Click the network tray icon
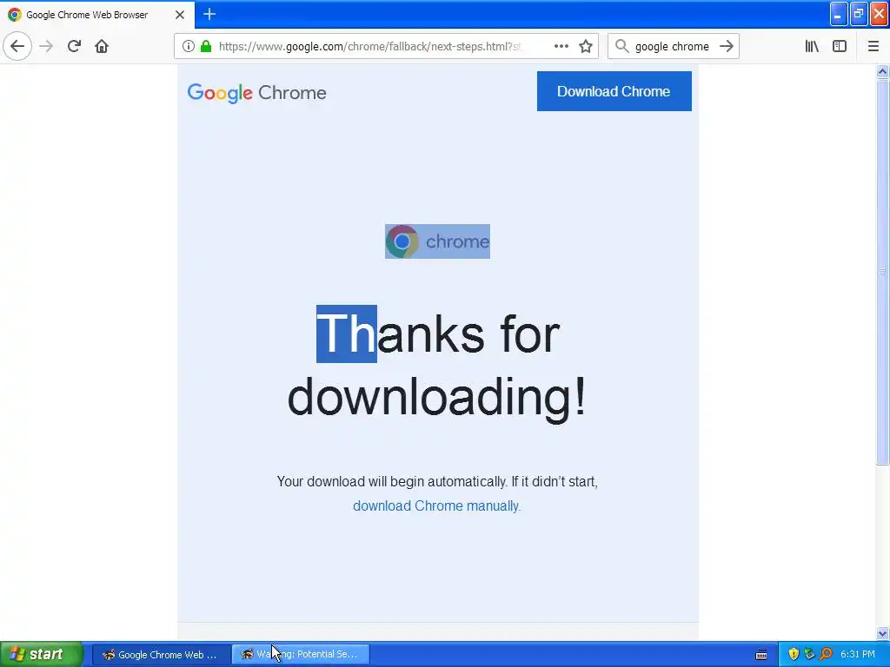Viewport: 890px width, 667px height. pyautogui.click(x=809, y=655)
